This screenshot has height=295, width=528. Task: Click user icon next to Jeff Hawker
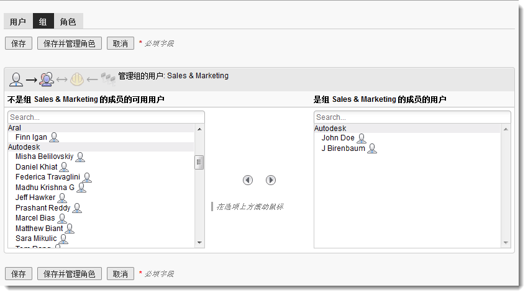tap(62, 198)
